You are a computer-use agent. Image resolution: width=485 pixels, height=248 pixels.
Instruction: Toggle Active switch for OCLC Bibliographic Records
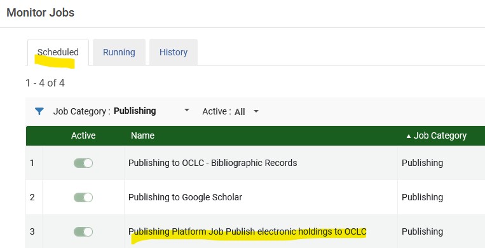pyautogui.click(x=83, y=163)
